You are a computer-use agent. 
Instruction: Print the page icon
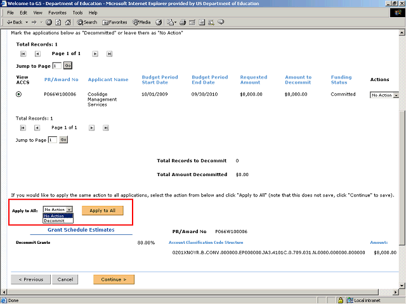(183, 22)
